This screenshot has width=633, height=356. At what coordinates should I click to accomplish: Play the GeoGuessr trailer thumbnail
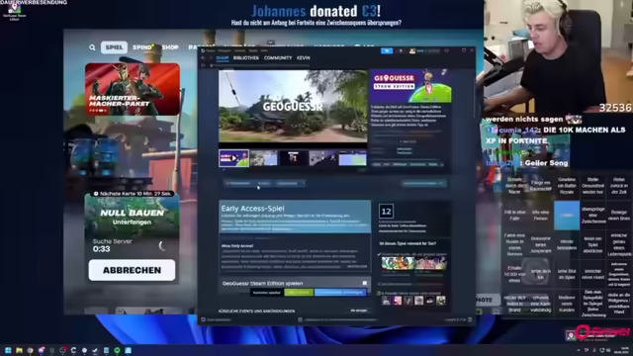[233, 158]
